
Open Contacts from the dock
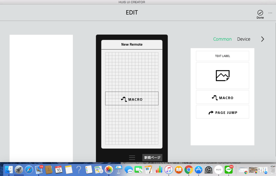[x=49, y=170]
